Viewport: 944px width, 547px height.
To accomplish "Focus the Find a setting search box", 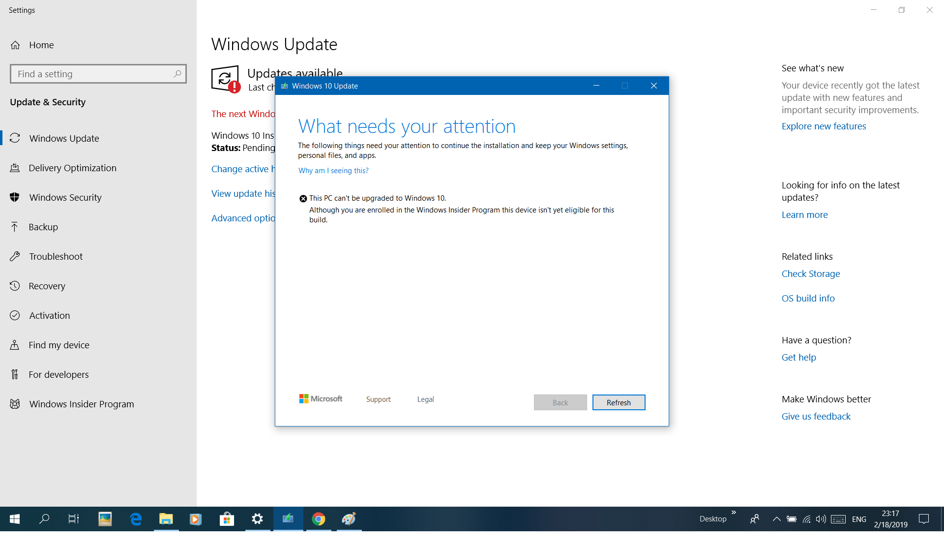I will pos(98,74).
